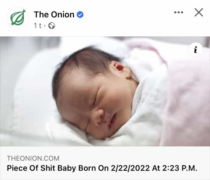Image resolution: width=210 pixels, height=180 pixels.
Task: Click the globe public audience icon
Action: click(x=52, y=26)
